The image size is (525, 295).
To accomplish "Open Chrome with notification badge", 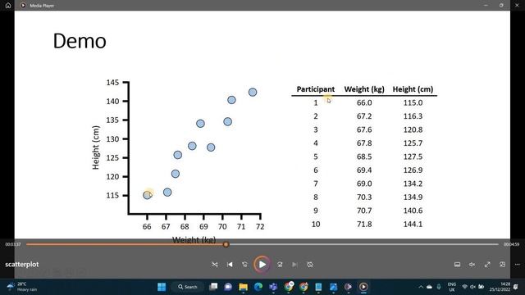I will pos(288,287).
